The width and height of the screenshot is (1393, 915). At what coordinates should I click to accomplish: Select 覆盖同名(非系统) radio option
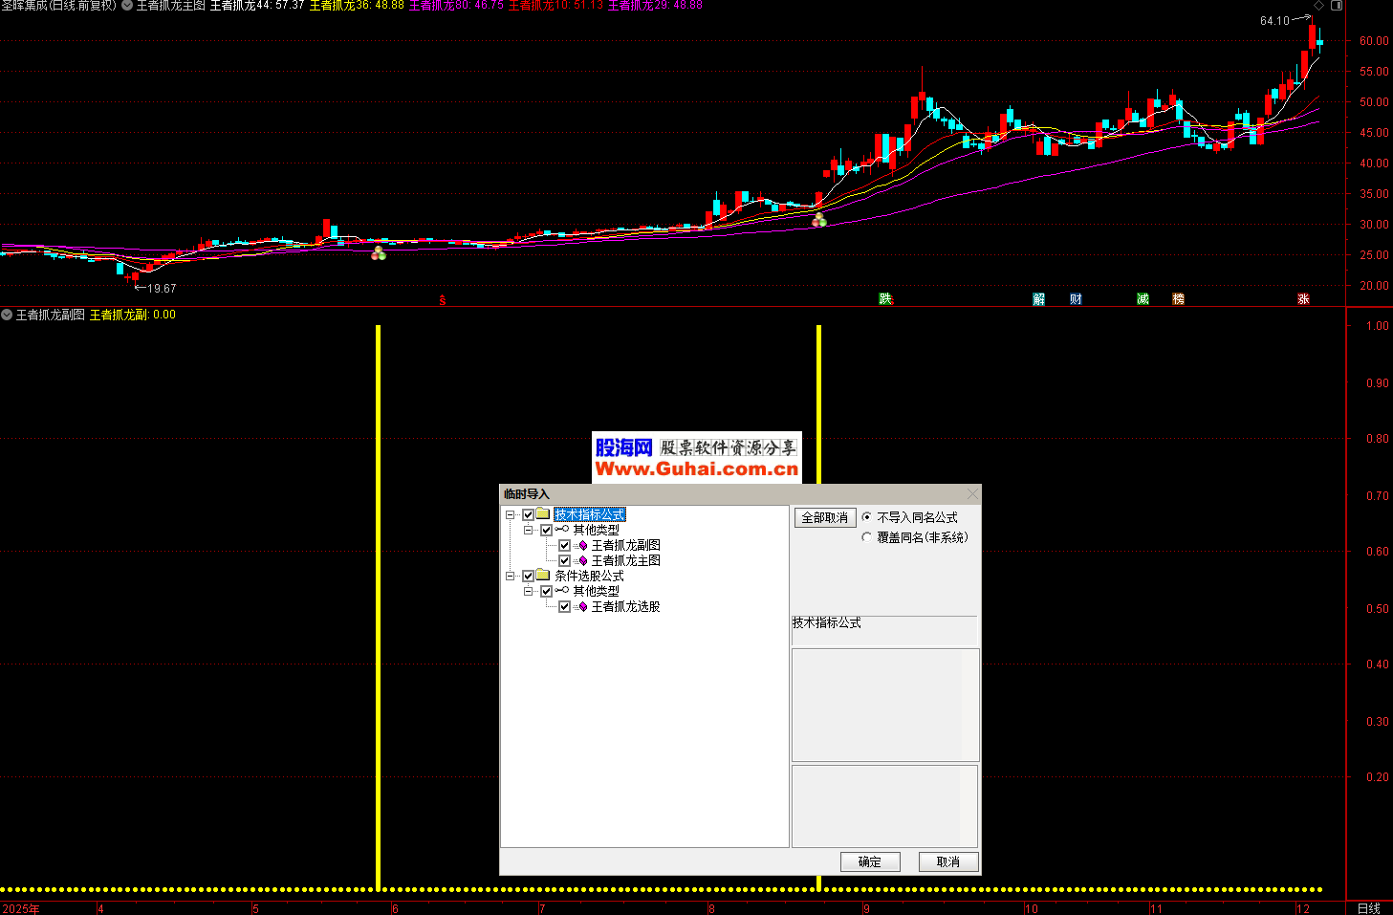[867, 537]
